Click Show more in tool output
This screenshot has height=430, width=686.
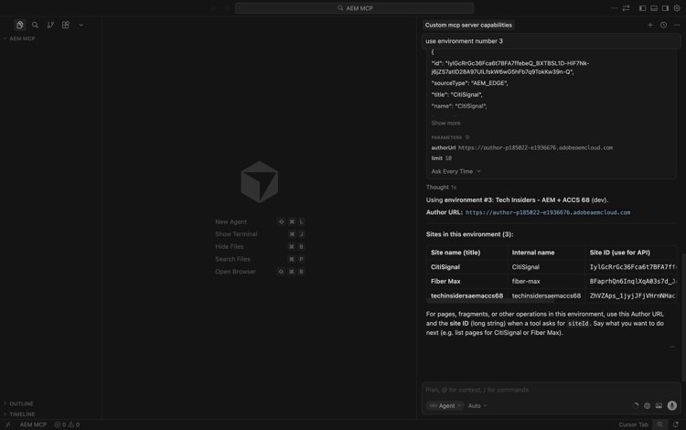(445, 123)
